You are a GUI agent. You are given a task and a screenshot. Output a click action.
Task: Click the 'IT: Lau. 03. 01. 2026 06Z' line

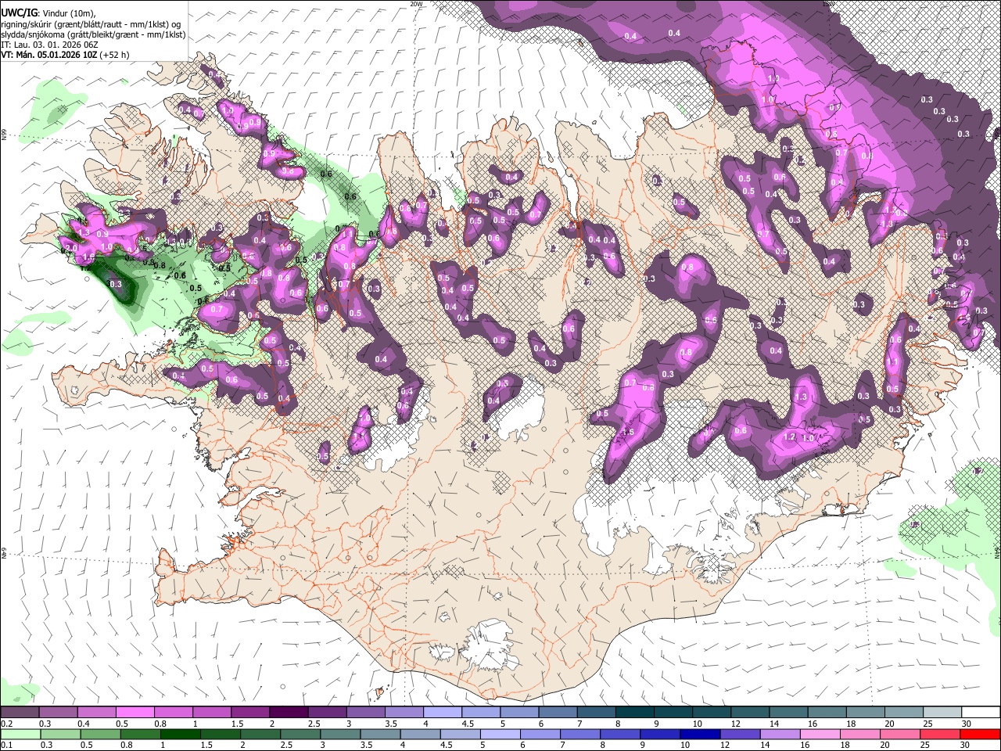(49, 45)
